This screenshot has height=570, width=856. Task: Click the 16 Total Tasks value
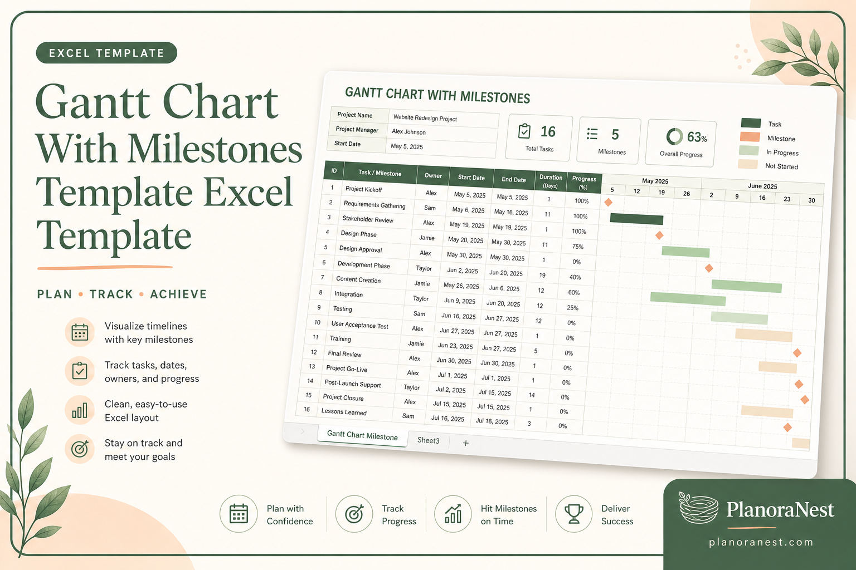[x=548, y=132]
